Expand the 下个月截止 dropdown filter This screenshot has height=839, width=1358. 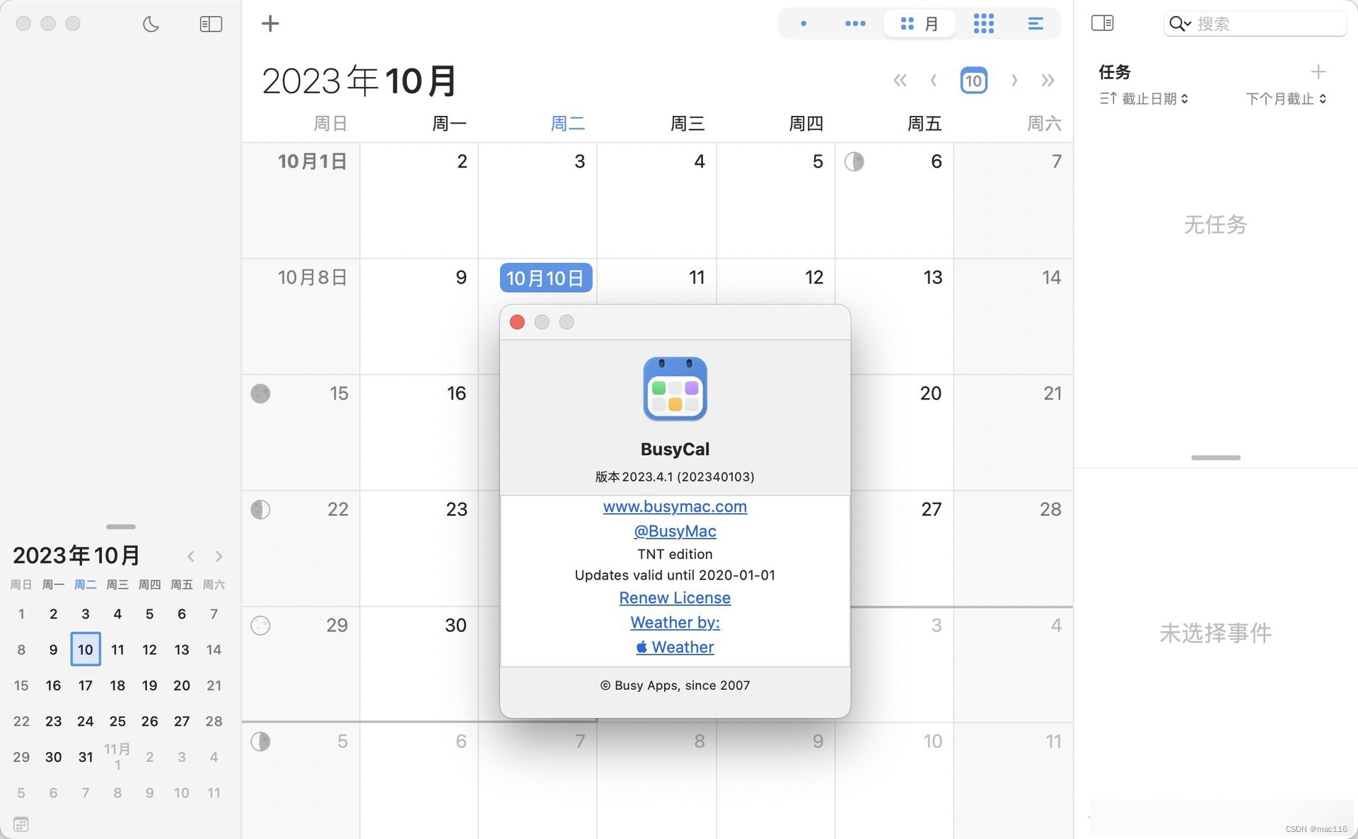(1284, 99)
